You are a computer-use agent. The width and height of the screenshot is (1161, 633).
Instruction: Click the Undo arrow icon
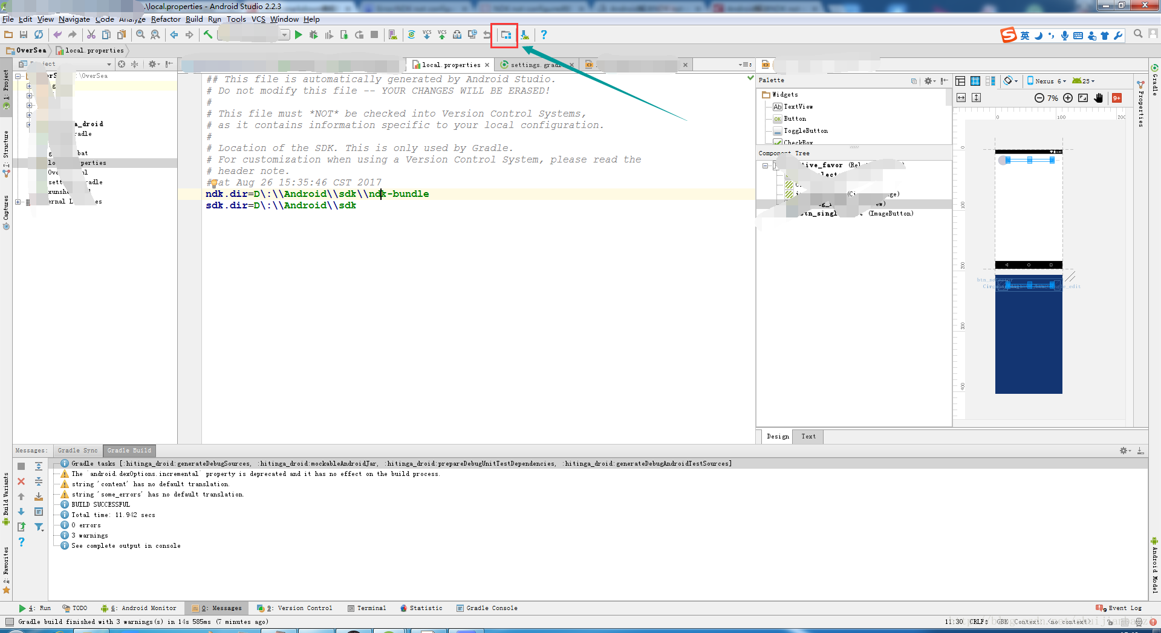(x=57, y=35)
